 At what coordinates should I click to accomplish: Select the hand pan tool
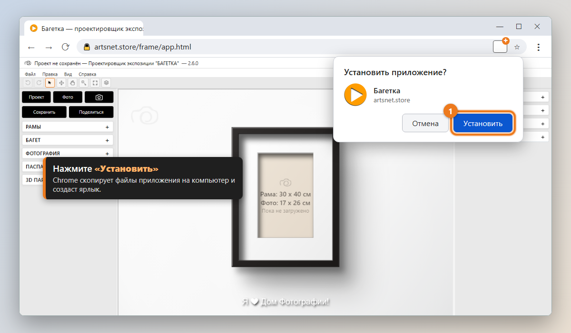(72, 83)
